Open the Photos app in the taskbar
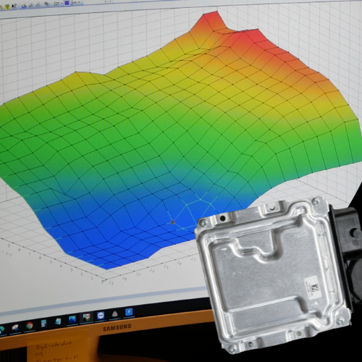The width and height of the screenshot is (362, 362). click(x=72, y=319)
